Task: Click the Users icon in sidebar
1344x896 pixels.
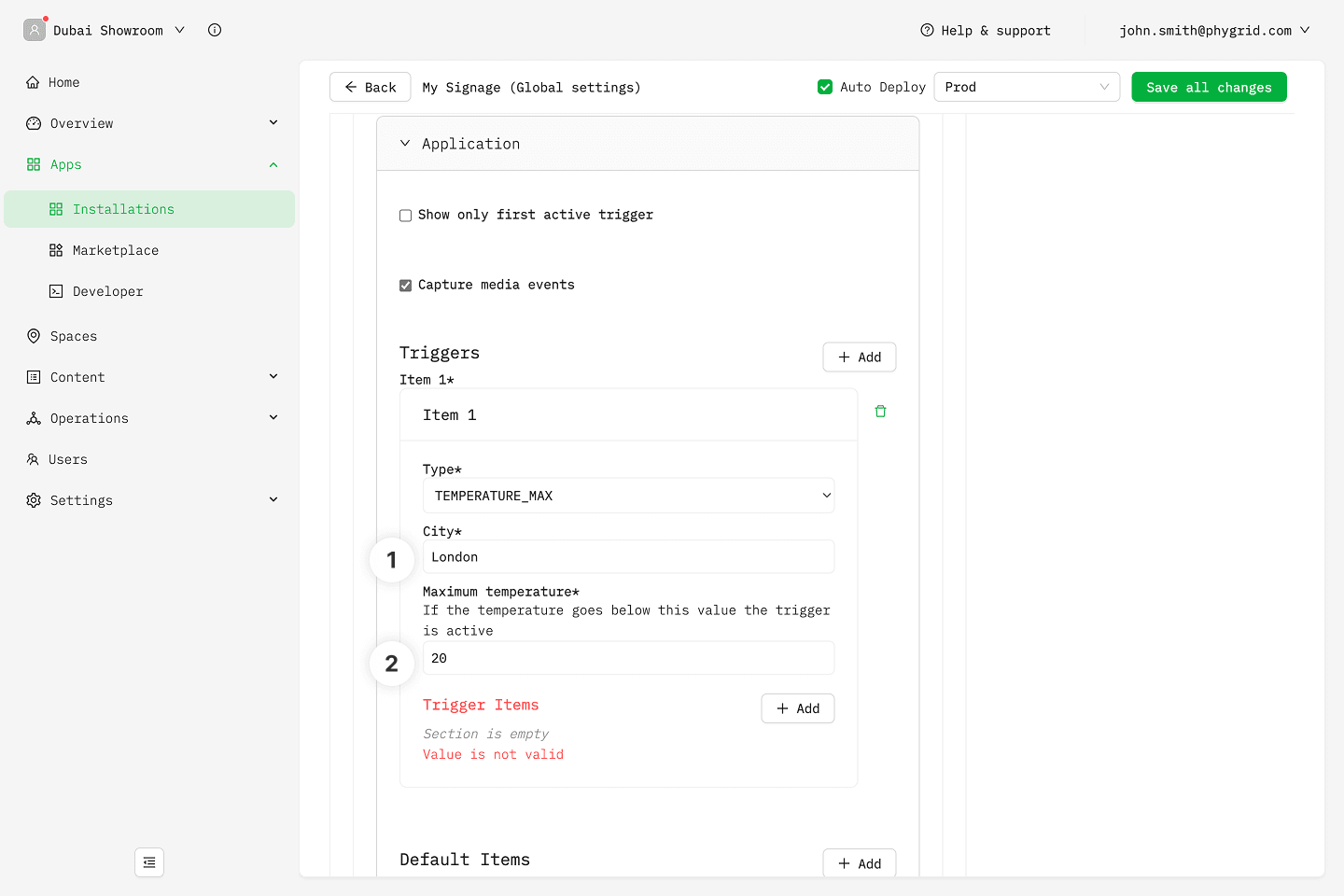Action: coord(34,459)
